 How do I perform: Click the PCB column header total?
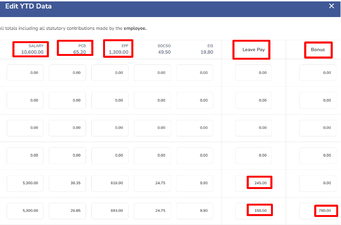(x=79, y=52)
